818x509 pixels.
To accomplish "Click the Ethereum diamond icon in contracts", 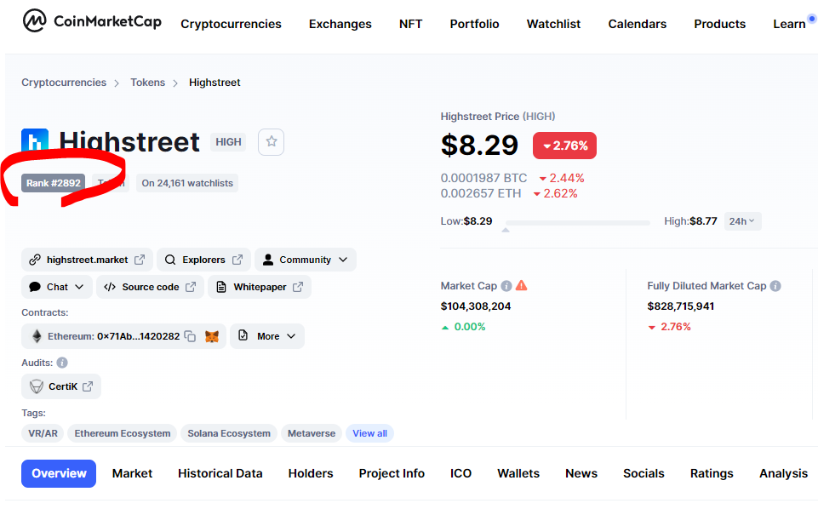I will [x=37, y=336].
